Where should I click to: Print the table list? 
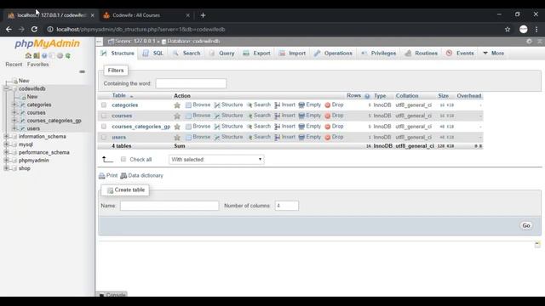coord(108,176)
